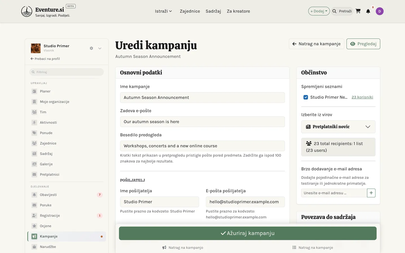Open Poruke in sidebar
This screenshot has width=405, height=253.
click(67, 205)
